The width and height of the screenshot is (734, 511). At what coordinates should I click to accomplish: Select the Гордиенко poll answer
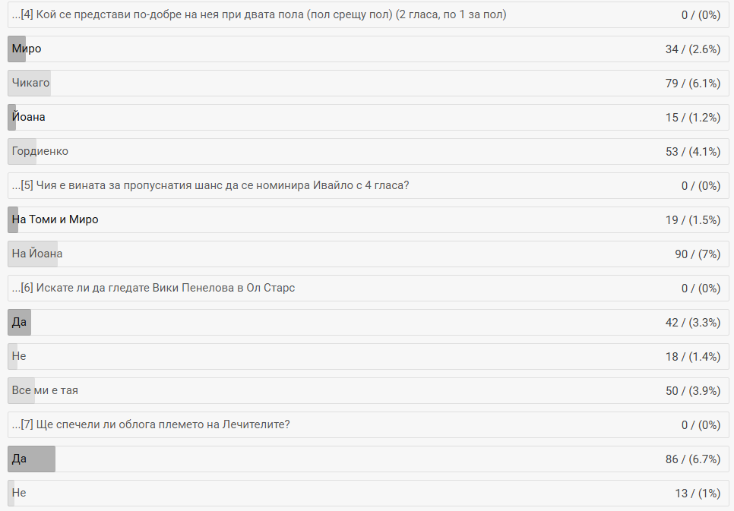pyautogui.click(x=40, y=151)
